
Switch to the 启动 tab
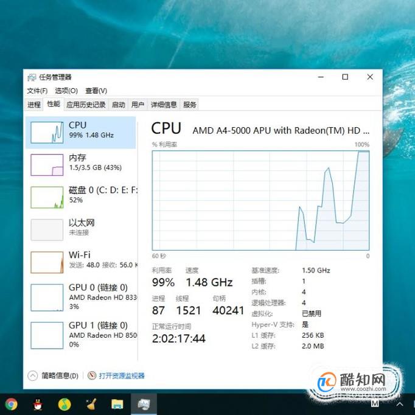pyautogui.click(x=118, y=105)
